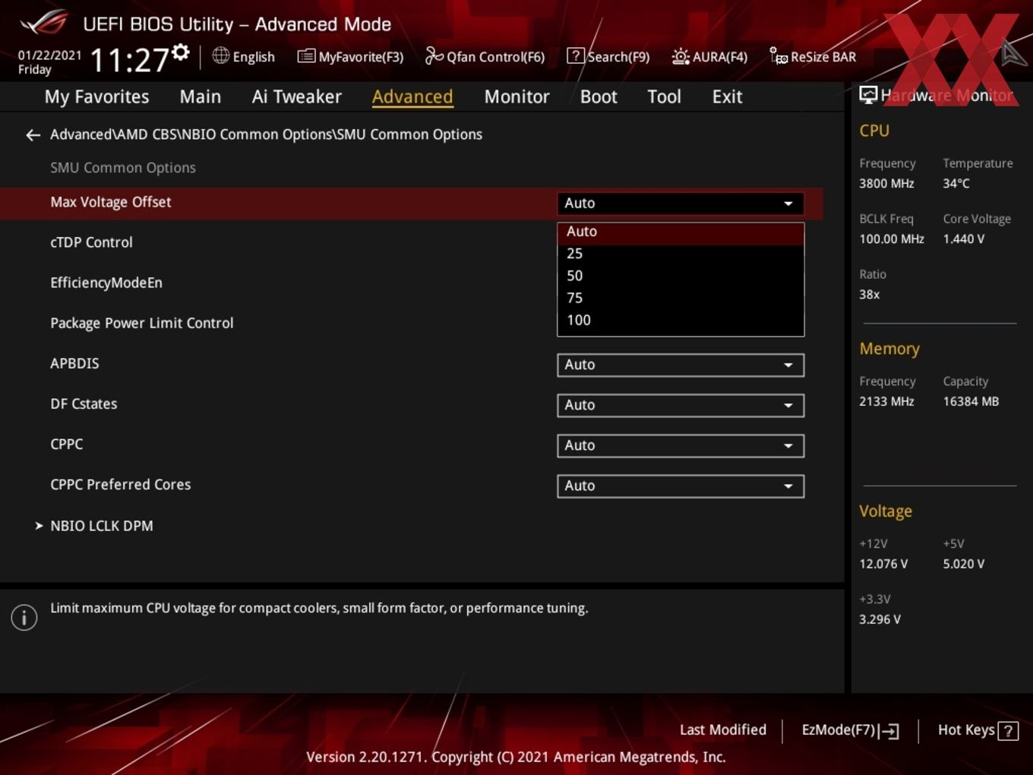1033x775 pixels.
Task: Click the Hot Keys label
Action: coord(966,730)
